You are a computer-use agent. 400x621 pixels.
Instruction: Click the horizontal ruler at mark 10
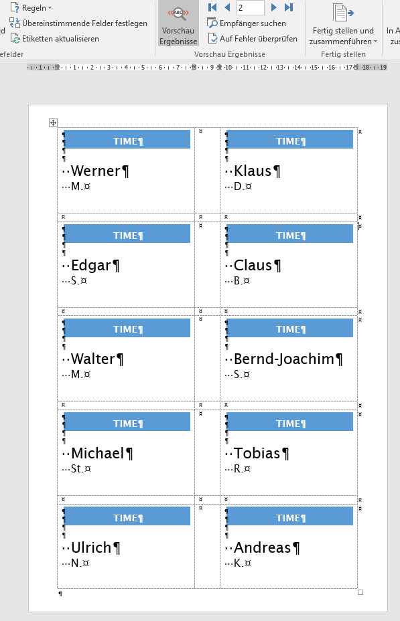pos(228,68)
